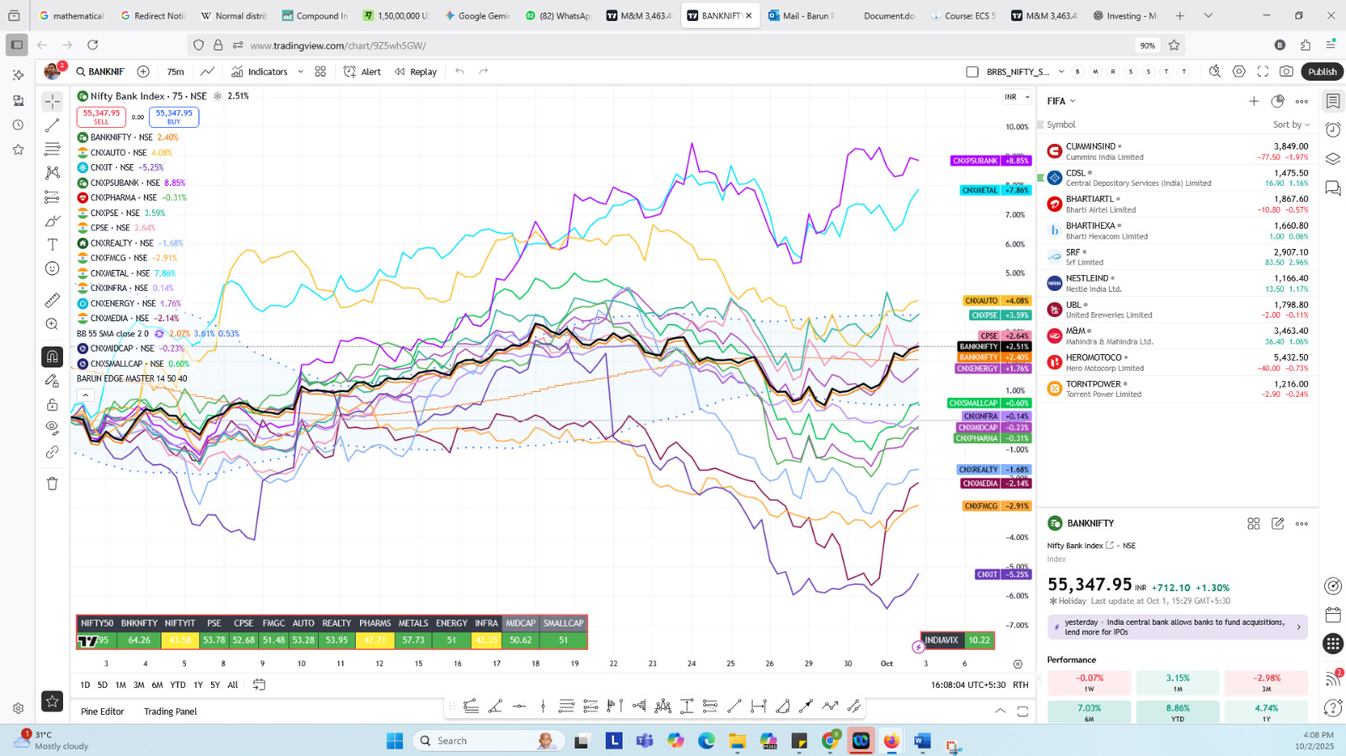
Task: Redo the last chart action
Action: pyautogui.click(x=484, y=71)
